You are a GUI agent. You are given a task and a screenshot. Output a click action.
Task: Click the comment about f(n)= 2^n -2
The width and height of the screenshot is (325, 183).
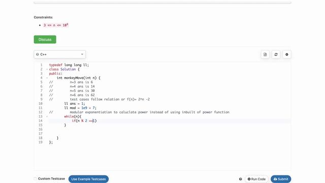110,100
